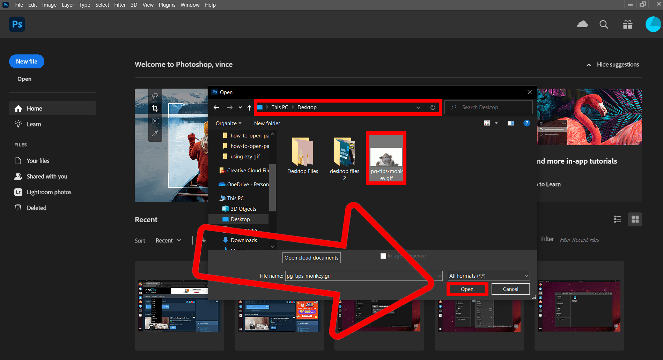Image resolution: width=663 pixels, height=360 pixels.
Task: Open the Search icon in the header
Action: 604,24
